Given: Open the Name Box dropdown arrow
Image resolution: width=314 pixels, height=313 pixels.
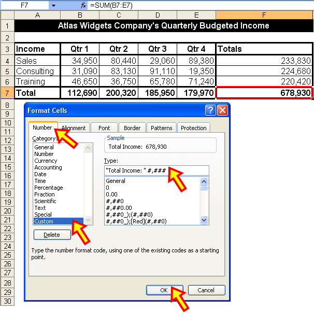Looking at the screenshot, I should (x=53, y=5).
